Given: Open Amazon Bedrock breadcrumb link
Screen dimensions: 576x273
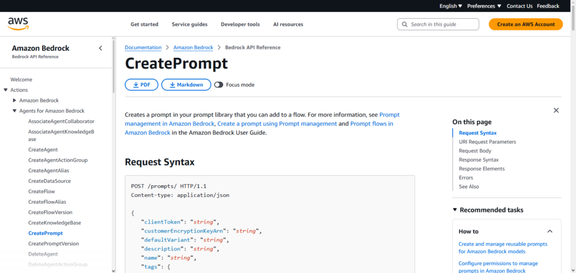Looking at the screenshot, I should (193, 47).
